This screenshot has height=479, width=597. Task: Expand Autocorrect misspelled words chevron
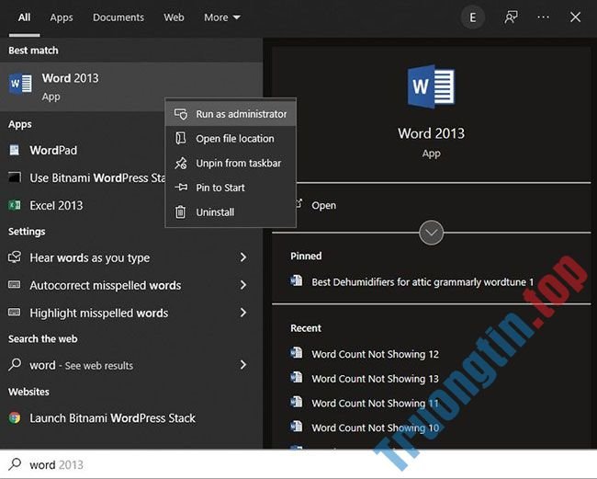pos(243,285)
